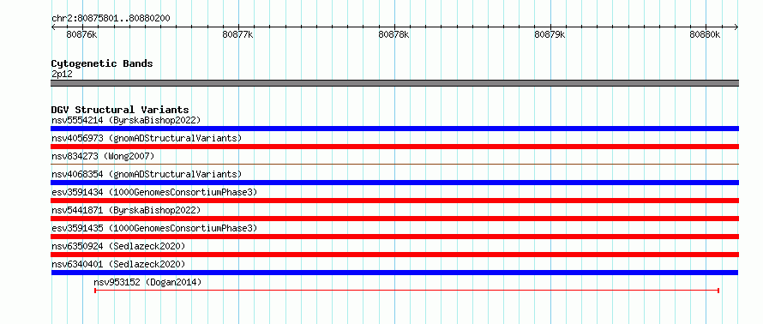Click the nsv5441871 (ByrskaBishop2022) label
This screenshot has width=763, height=324.
[126, 210]
